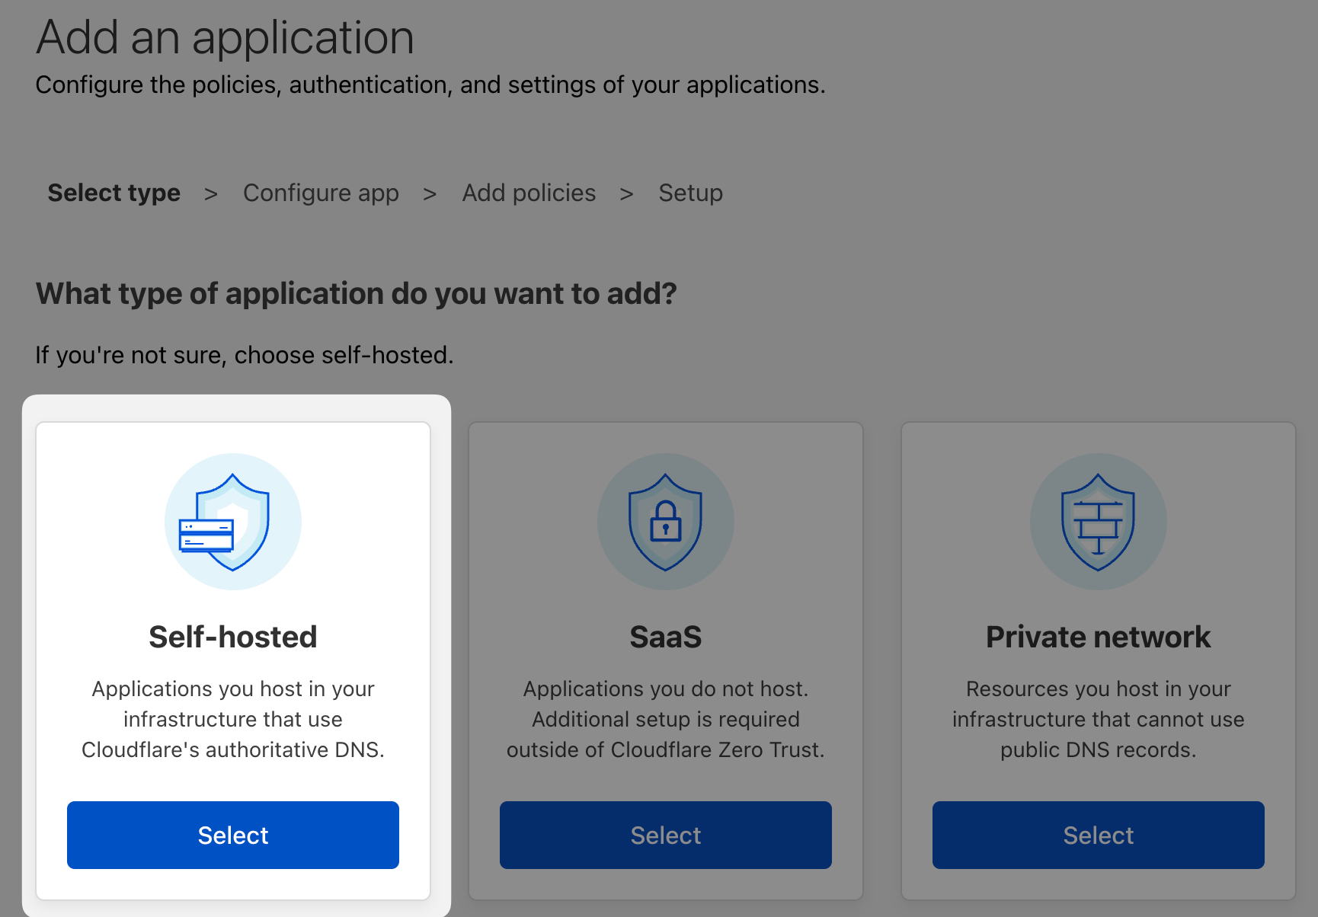Click the lock symbol inside the SaaS icon
1318x917 pixels.
(x=665, y=526)
